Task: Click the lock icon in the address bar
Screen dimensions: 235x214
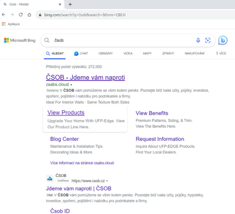Action: tap(40, 15)
